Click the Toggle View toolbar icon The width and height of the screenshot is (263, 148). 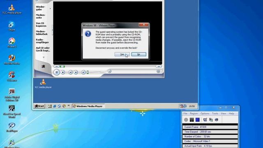pos(205,120)
